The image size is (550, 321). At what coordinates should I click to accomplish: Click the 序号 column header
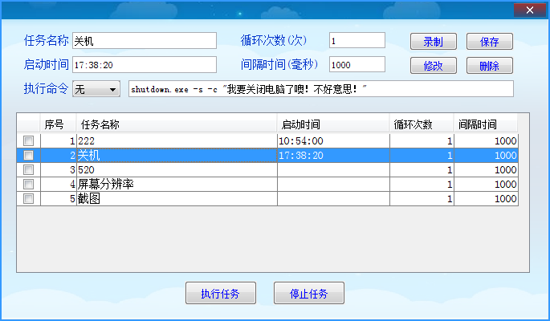[x=58, y=124]
